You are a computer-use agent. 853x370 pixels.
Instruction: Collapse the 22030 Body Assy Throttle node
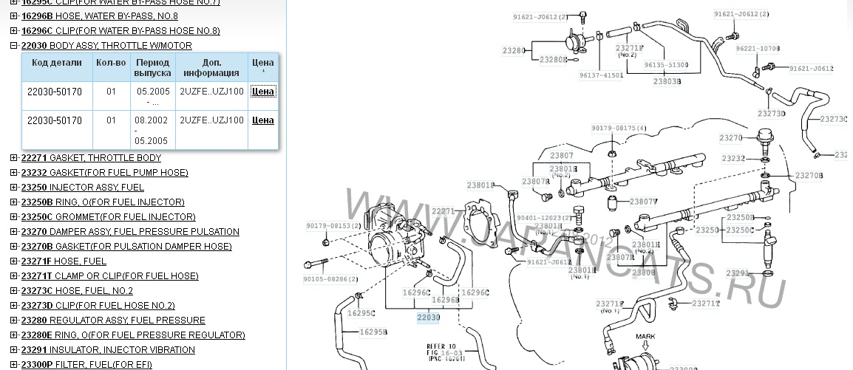tap(14, 46)
